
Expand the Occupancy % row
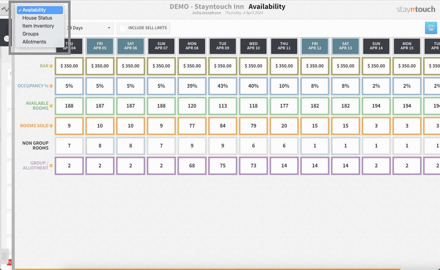51,86
